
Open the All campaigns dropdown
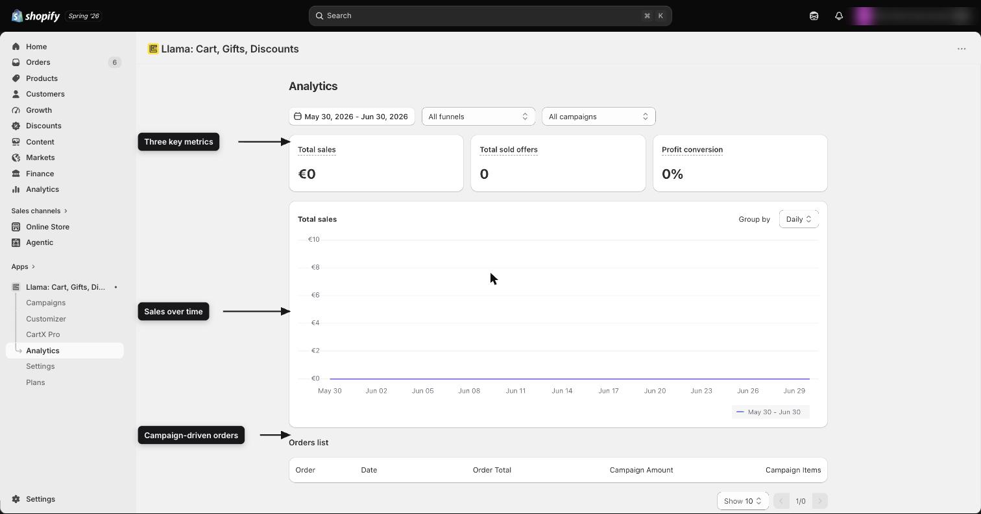598,117
